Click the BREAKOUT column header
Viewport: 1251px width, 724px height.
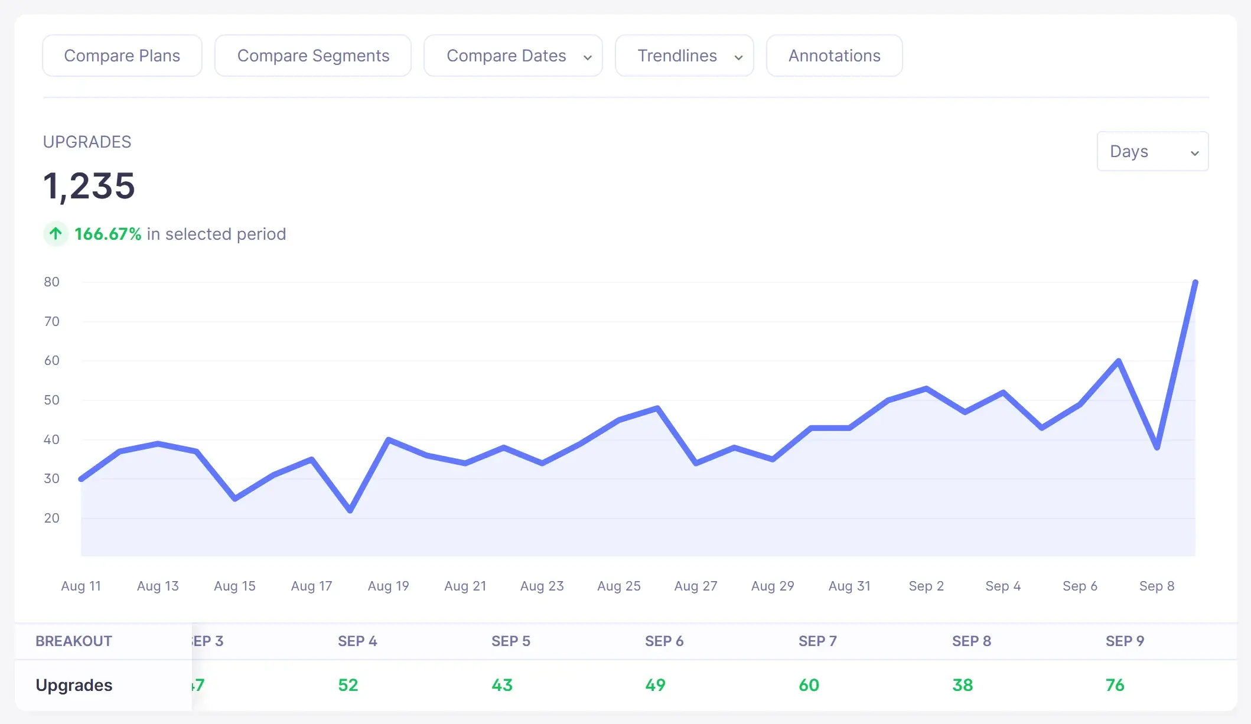tap(74, 641)
